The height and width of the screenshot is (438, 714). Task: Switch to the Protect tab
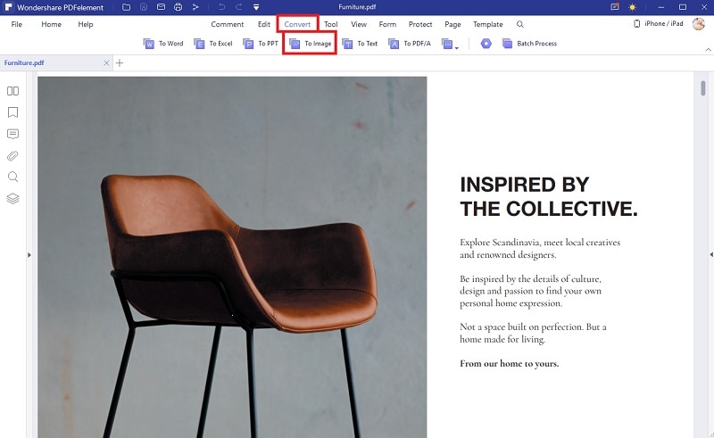(x=420, y=24)
